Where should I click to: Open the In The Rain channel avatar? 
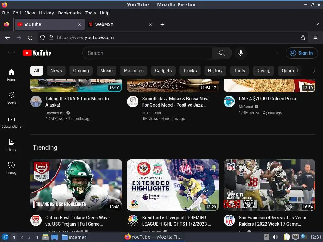pos(133,101)
